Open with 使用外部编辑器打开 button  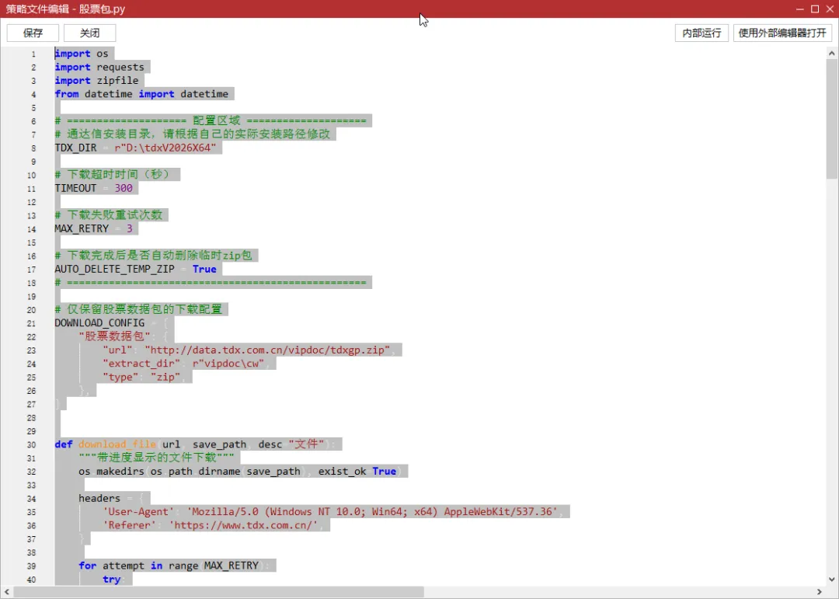tap(782, 33)
